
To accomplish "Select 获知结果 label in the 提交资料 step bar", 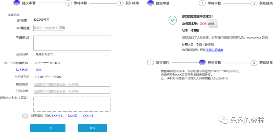I will (x=266, y=63).
